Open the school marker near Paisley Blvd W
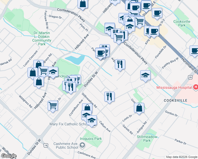Image resolution: width=198 pixels, height=159 pixels. [x=146, y=76]
